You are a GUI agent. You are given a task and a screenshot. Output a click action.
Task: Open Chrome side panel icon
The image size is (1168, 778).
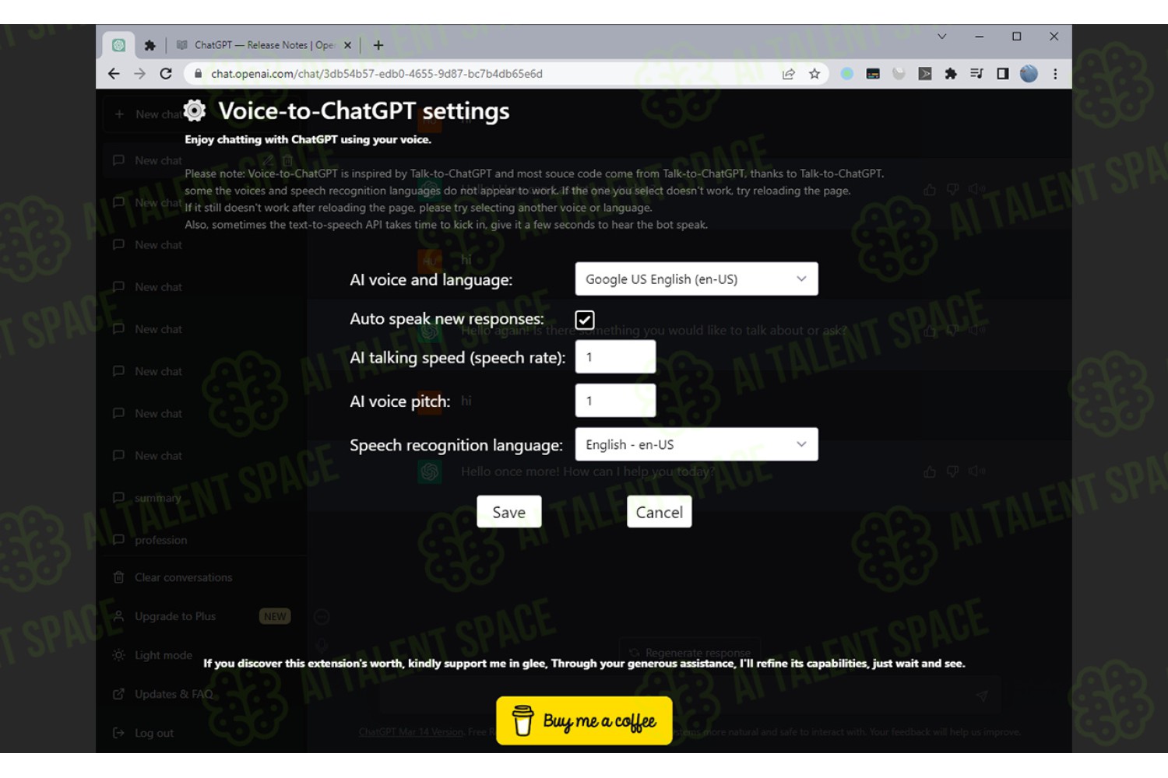coord(1003,74)
